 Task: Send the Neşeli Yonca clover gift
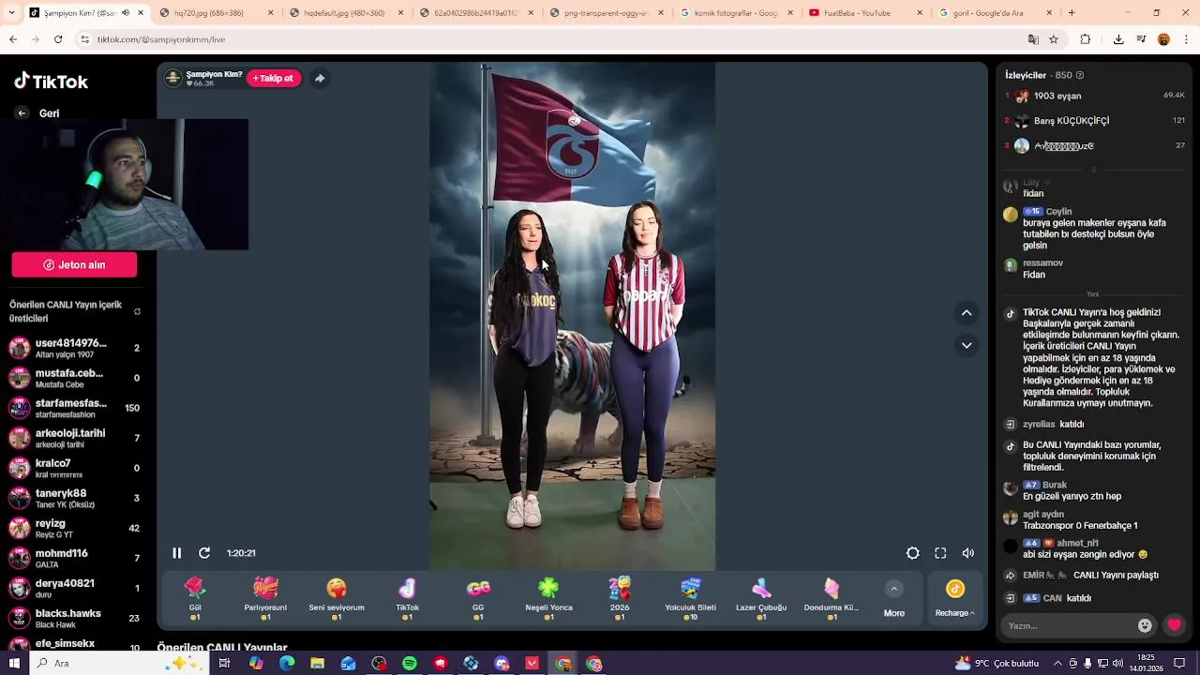click(548, 597)
